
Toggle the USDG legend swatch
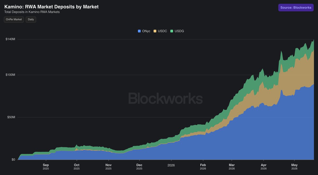coord(172,31)
